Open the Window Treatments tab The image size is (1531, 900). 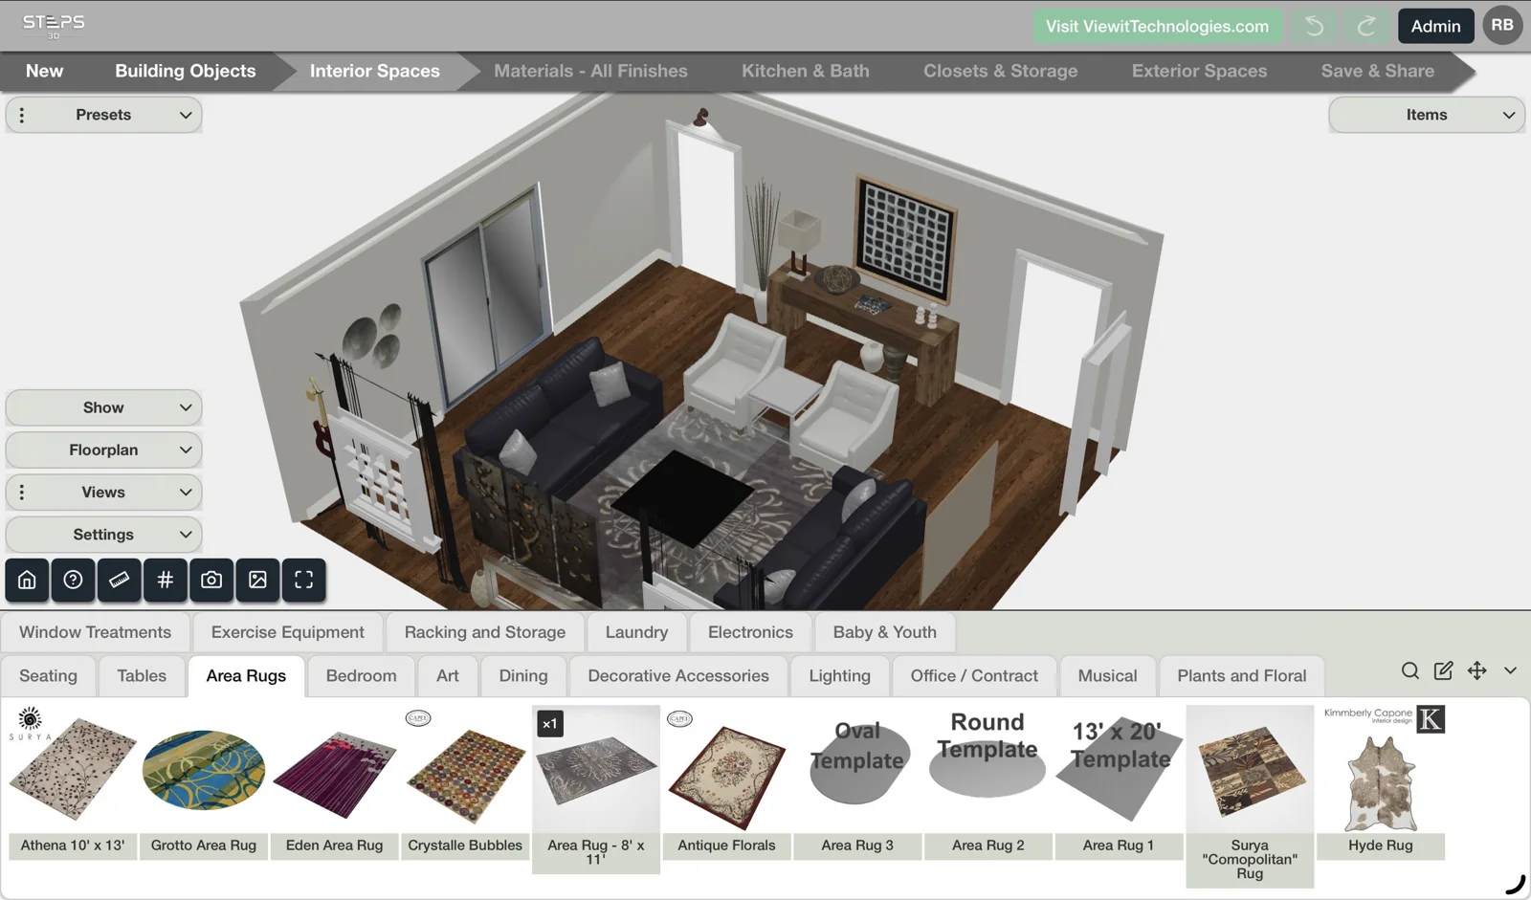[x=95, y=632]
